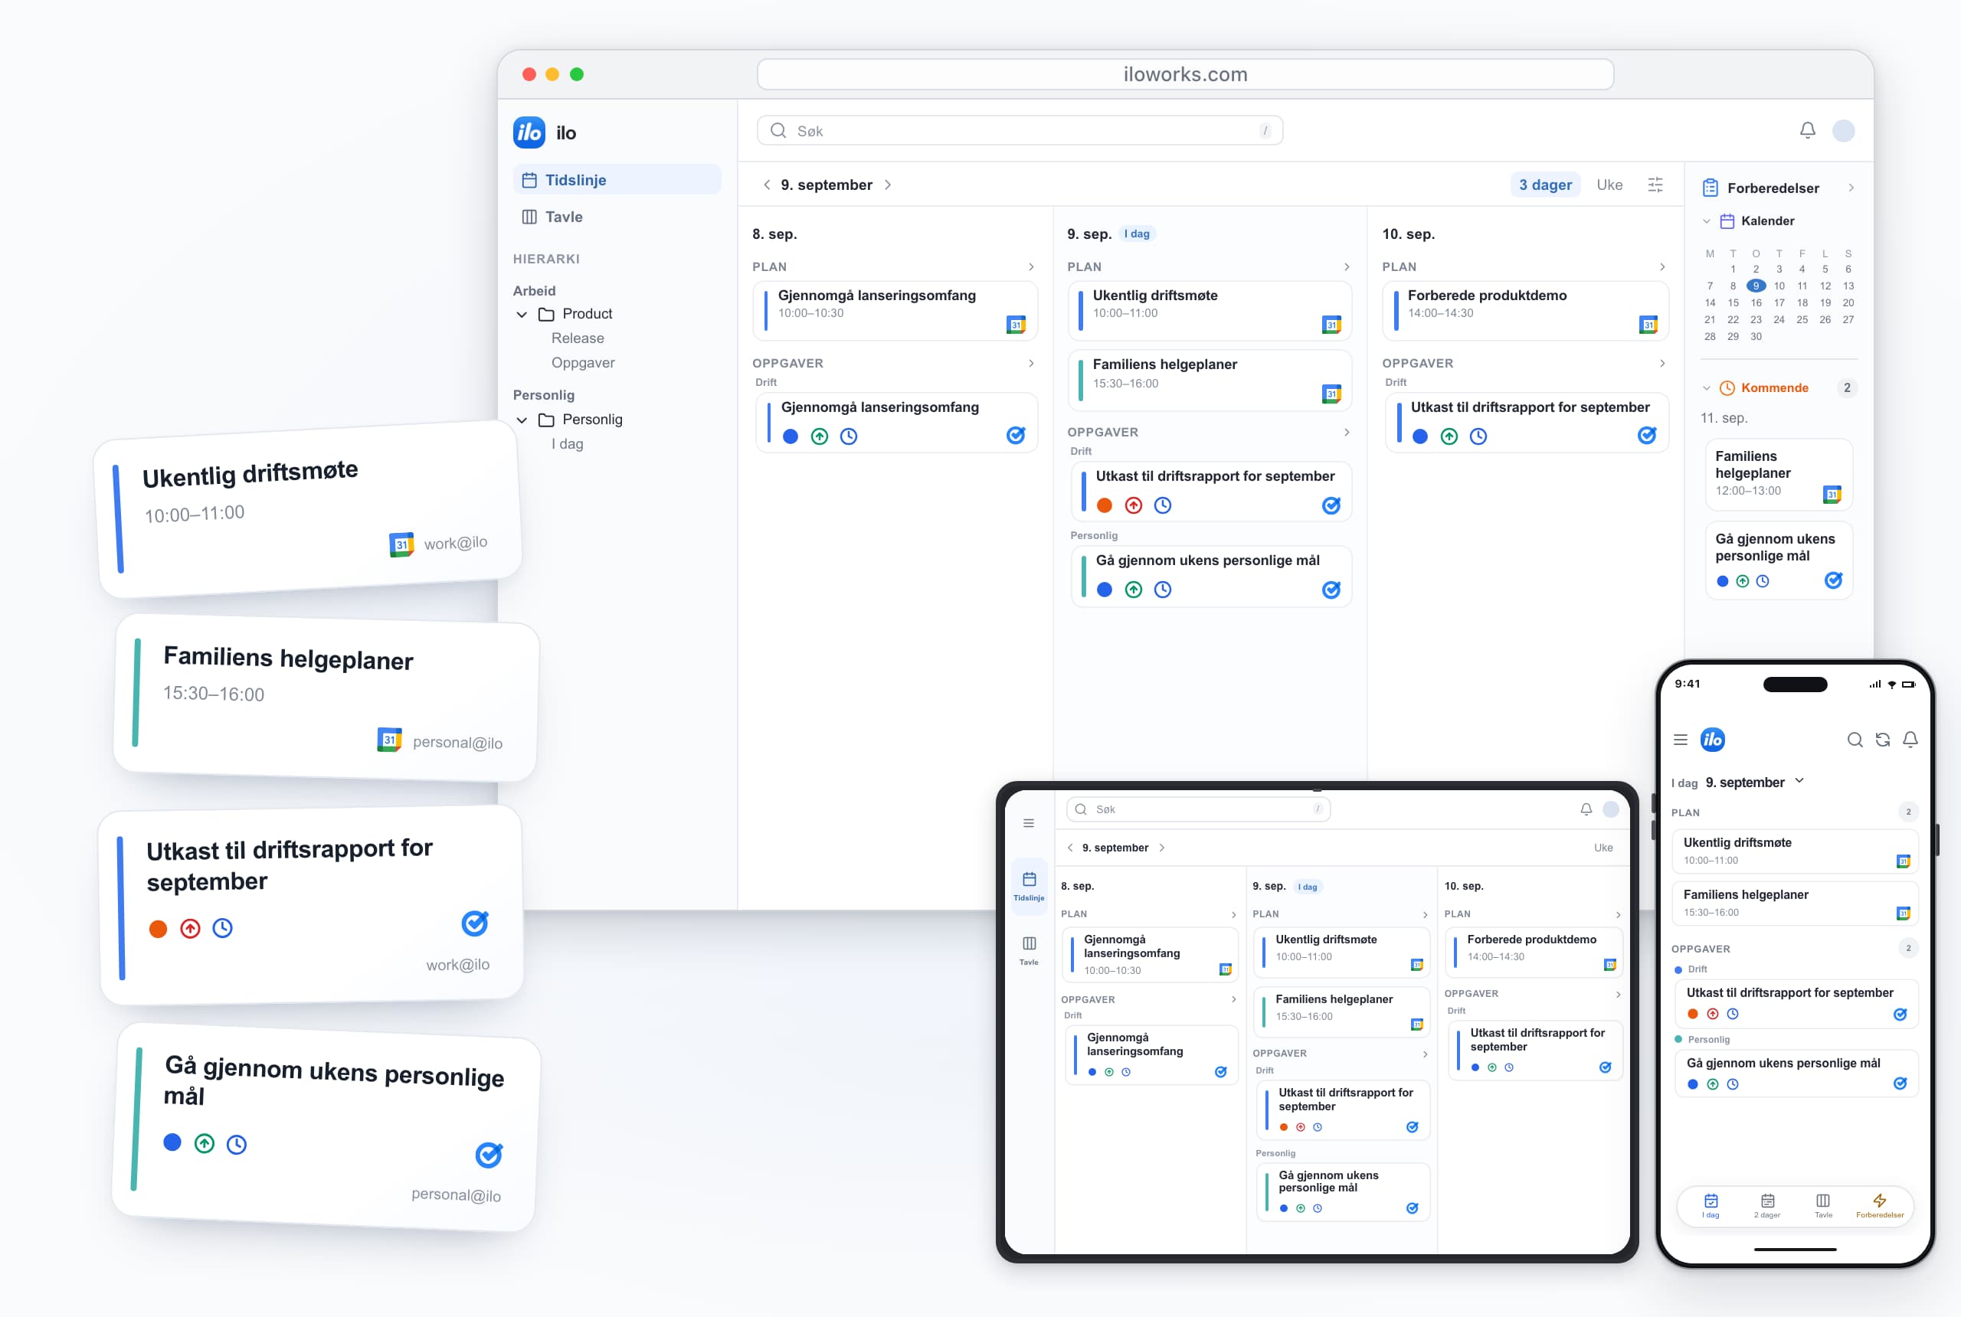The image size is (1961, 1317).
Task: Tap the tablet hamburger menu icon
Action: click(1029, 823)
